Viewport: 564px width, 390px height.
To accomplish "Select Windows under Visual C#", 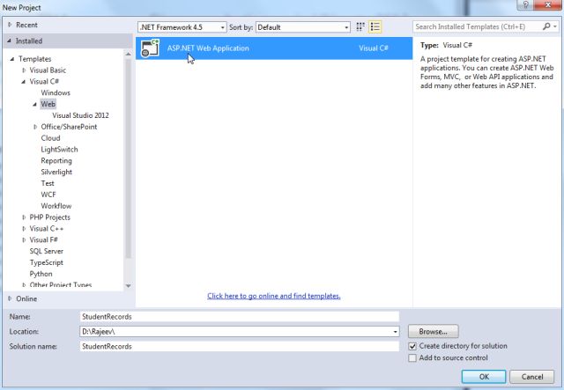I will point(56,92).
